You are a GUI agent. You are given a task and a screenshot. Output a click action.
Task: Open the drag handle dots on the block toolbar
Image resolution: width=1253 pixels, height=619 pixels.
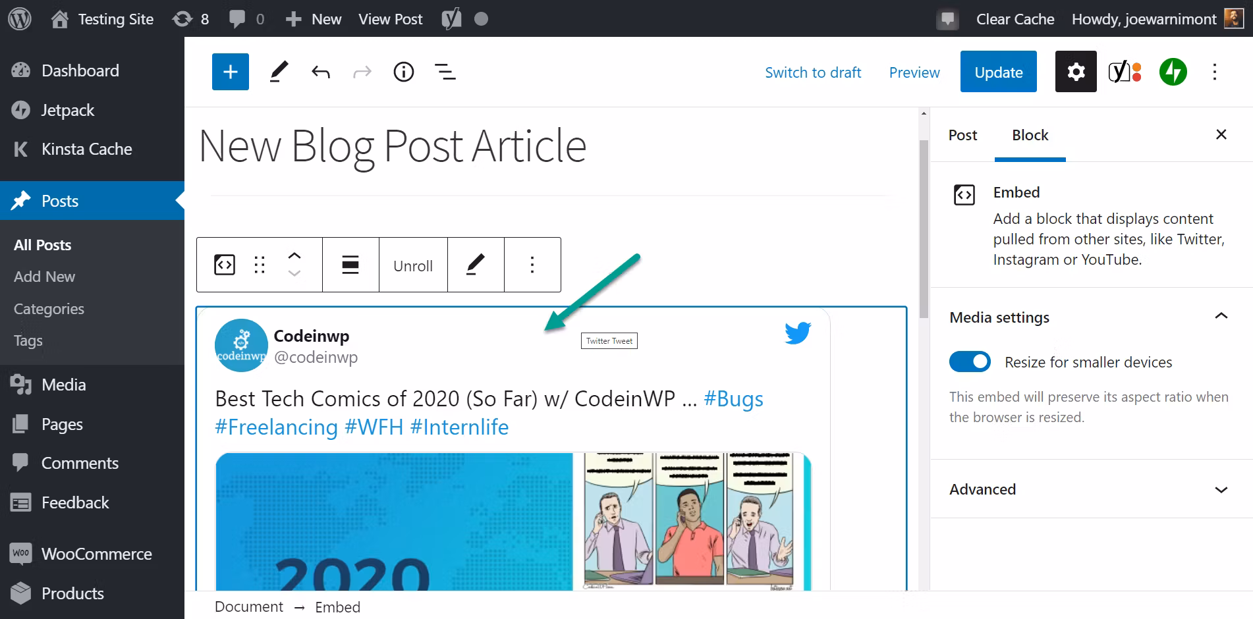pos(258,265)
